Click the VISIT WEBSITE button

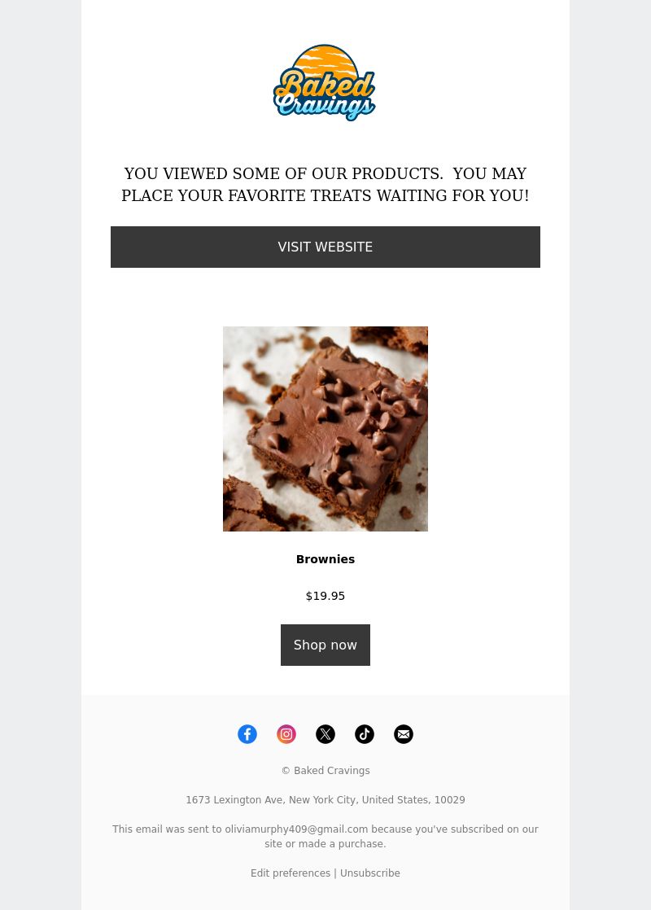coord(325,247)
